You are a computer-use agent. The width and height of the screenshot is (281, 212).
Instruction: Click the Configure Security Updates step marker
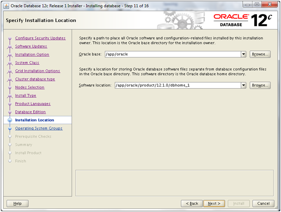[10, 38]
